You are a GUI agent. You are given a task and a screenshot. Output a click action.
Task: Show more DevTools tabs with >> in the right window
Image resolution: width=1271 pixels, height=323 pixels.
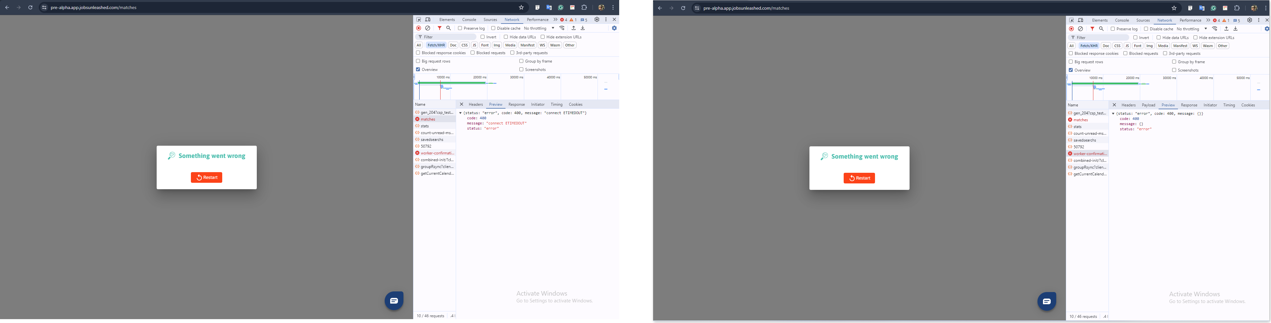point(1208,20)
